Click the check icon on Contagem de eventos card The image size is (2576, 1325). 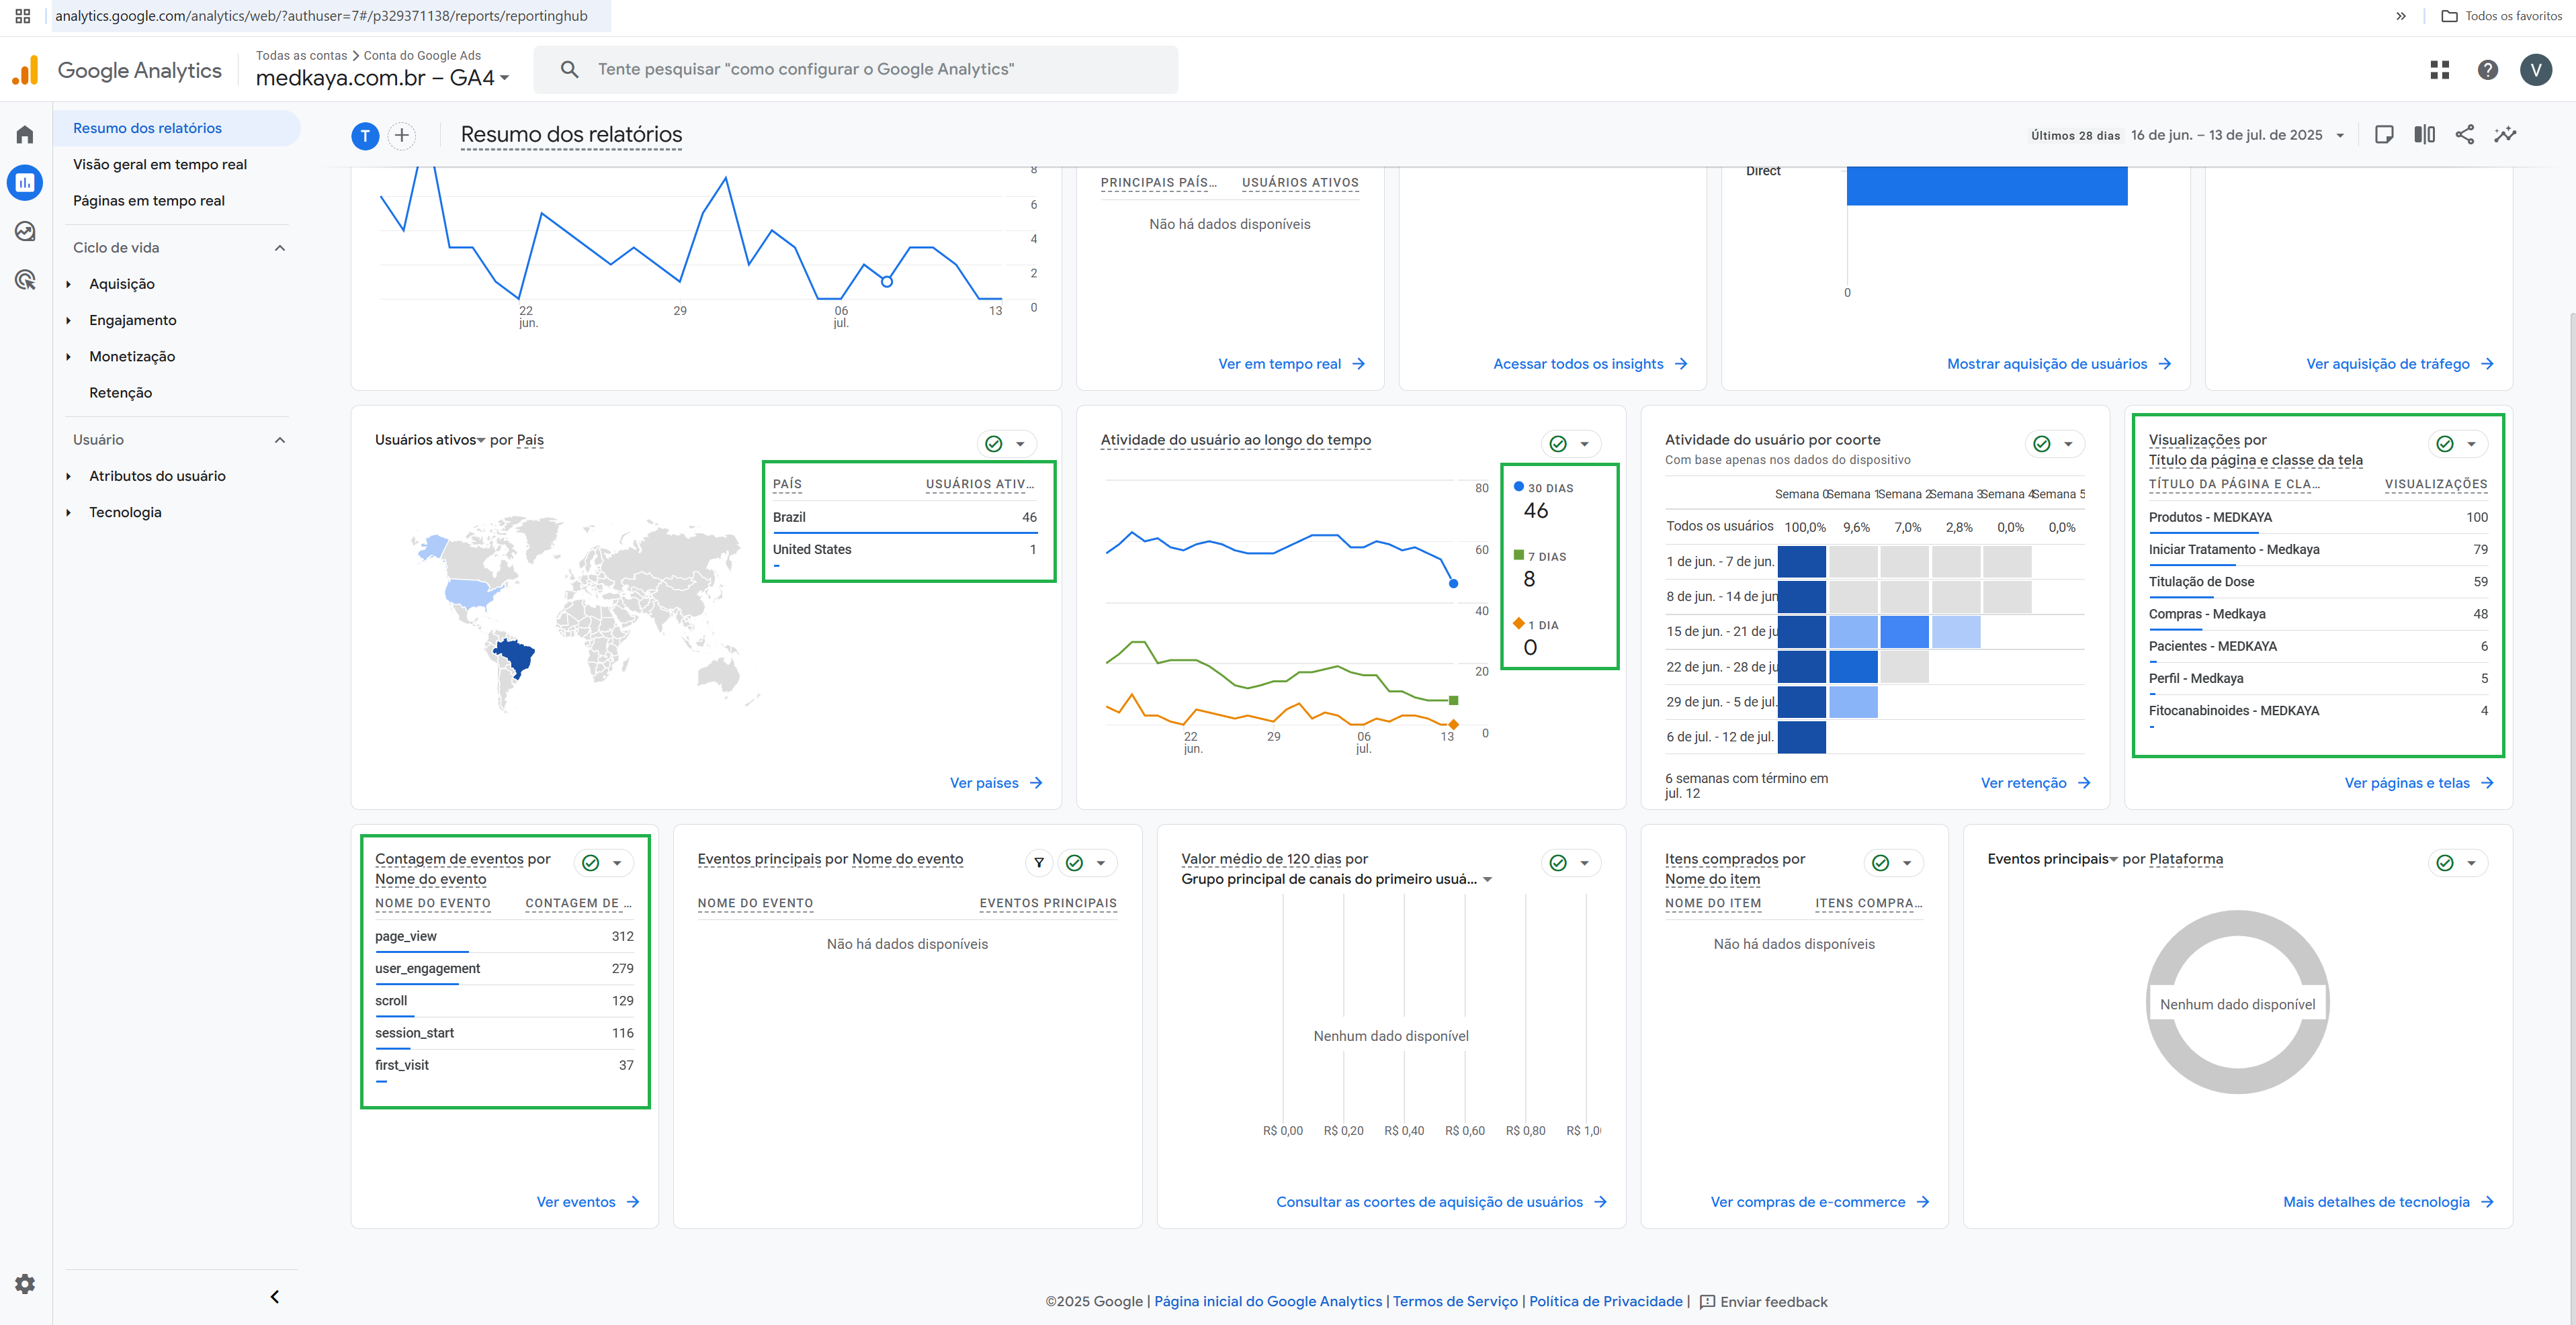(x=591, y=862)
